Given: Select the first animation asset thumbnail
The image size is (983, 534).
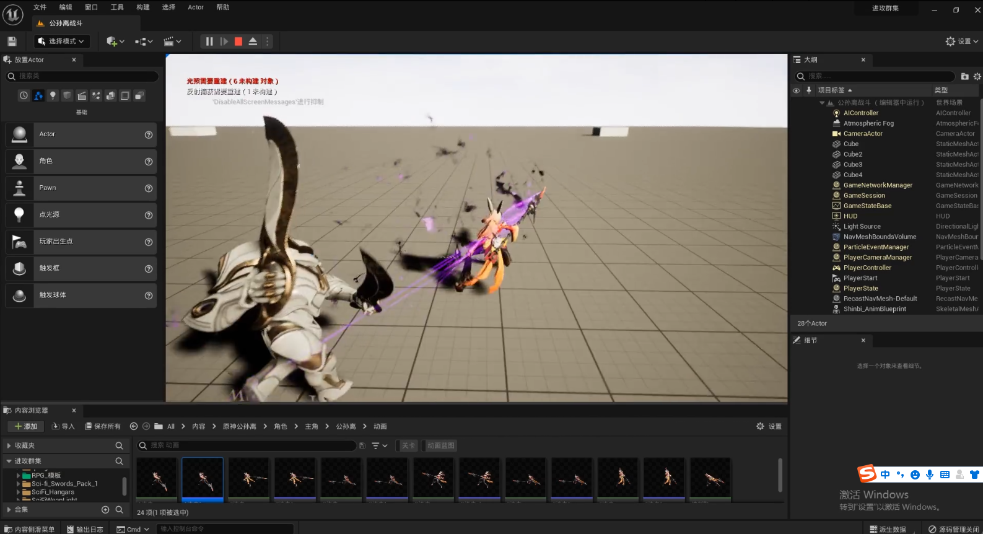Looking at the screenshot, I should [x=156, y=479].
